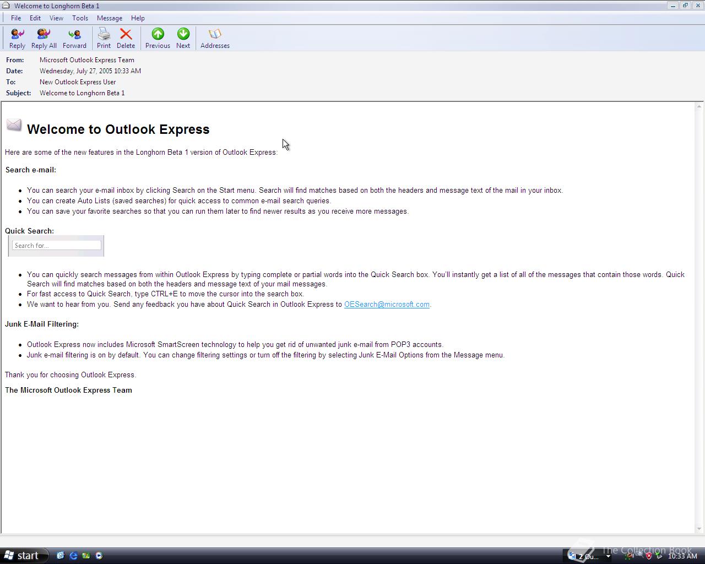Open the View menu

[x=56, y=18]
